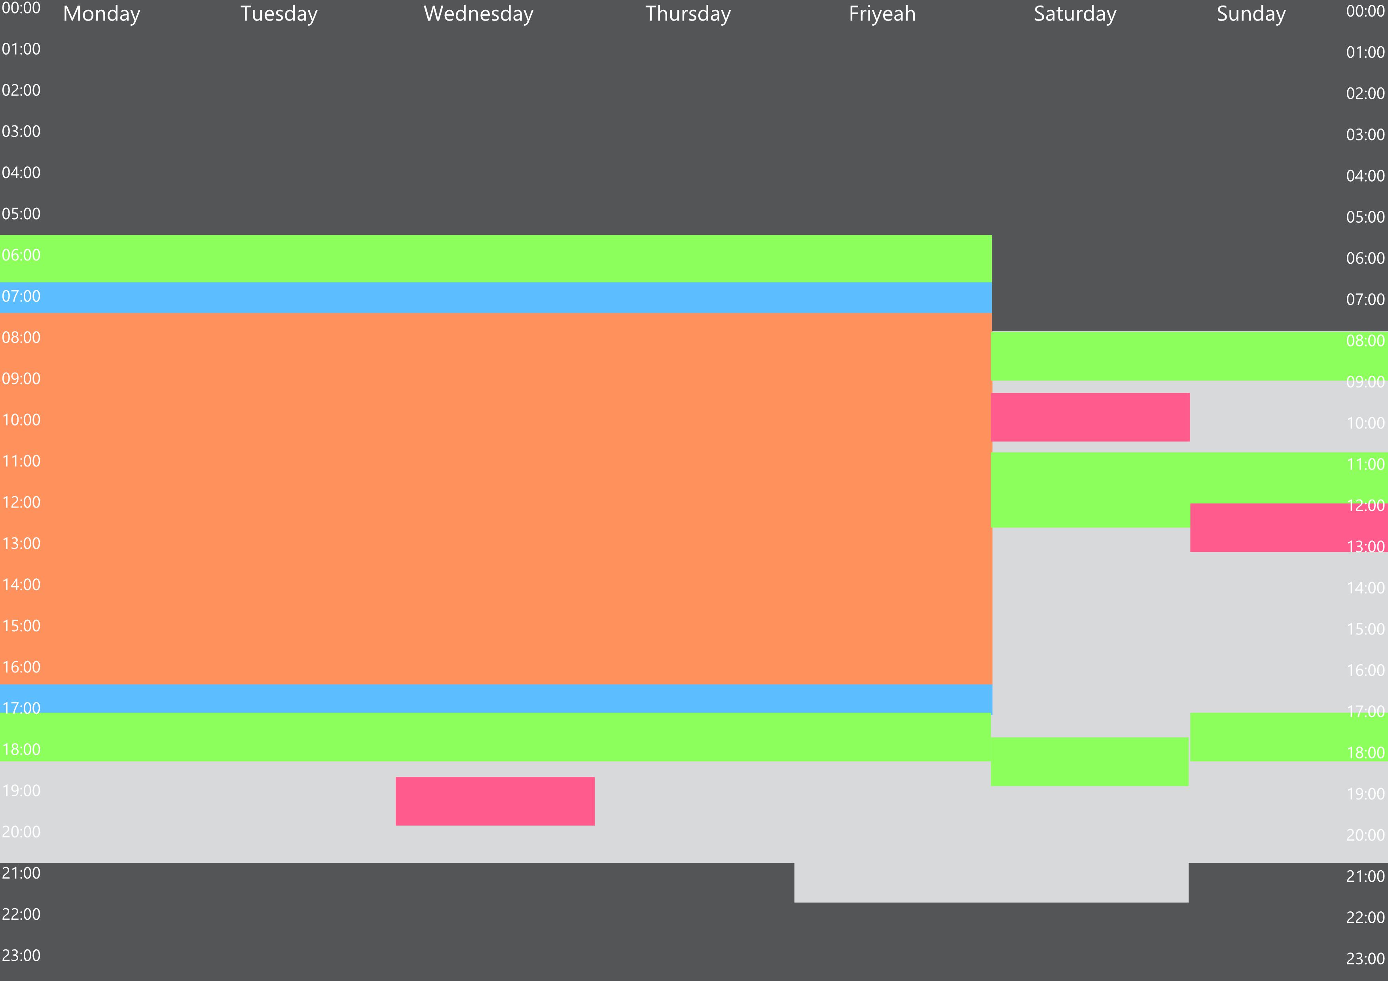Viewport: 1388px width, 981px height.
Task: Click the pink block on Wednesday evening
Action: [x=495, y=801]
